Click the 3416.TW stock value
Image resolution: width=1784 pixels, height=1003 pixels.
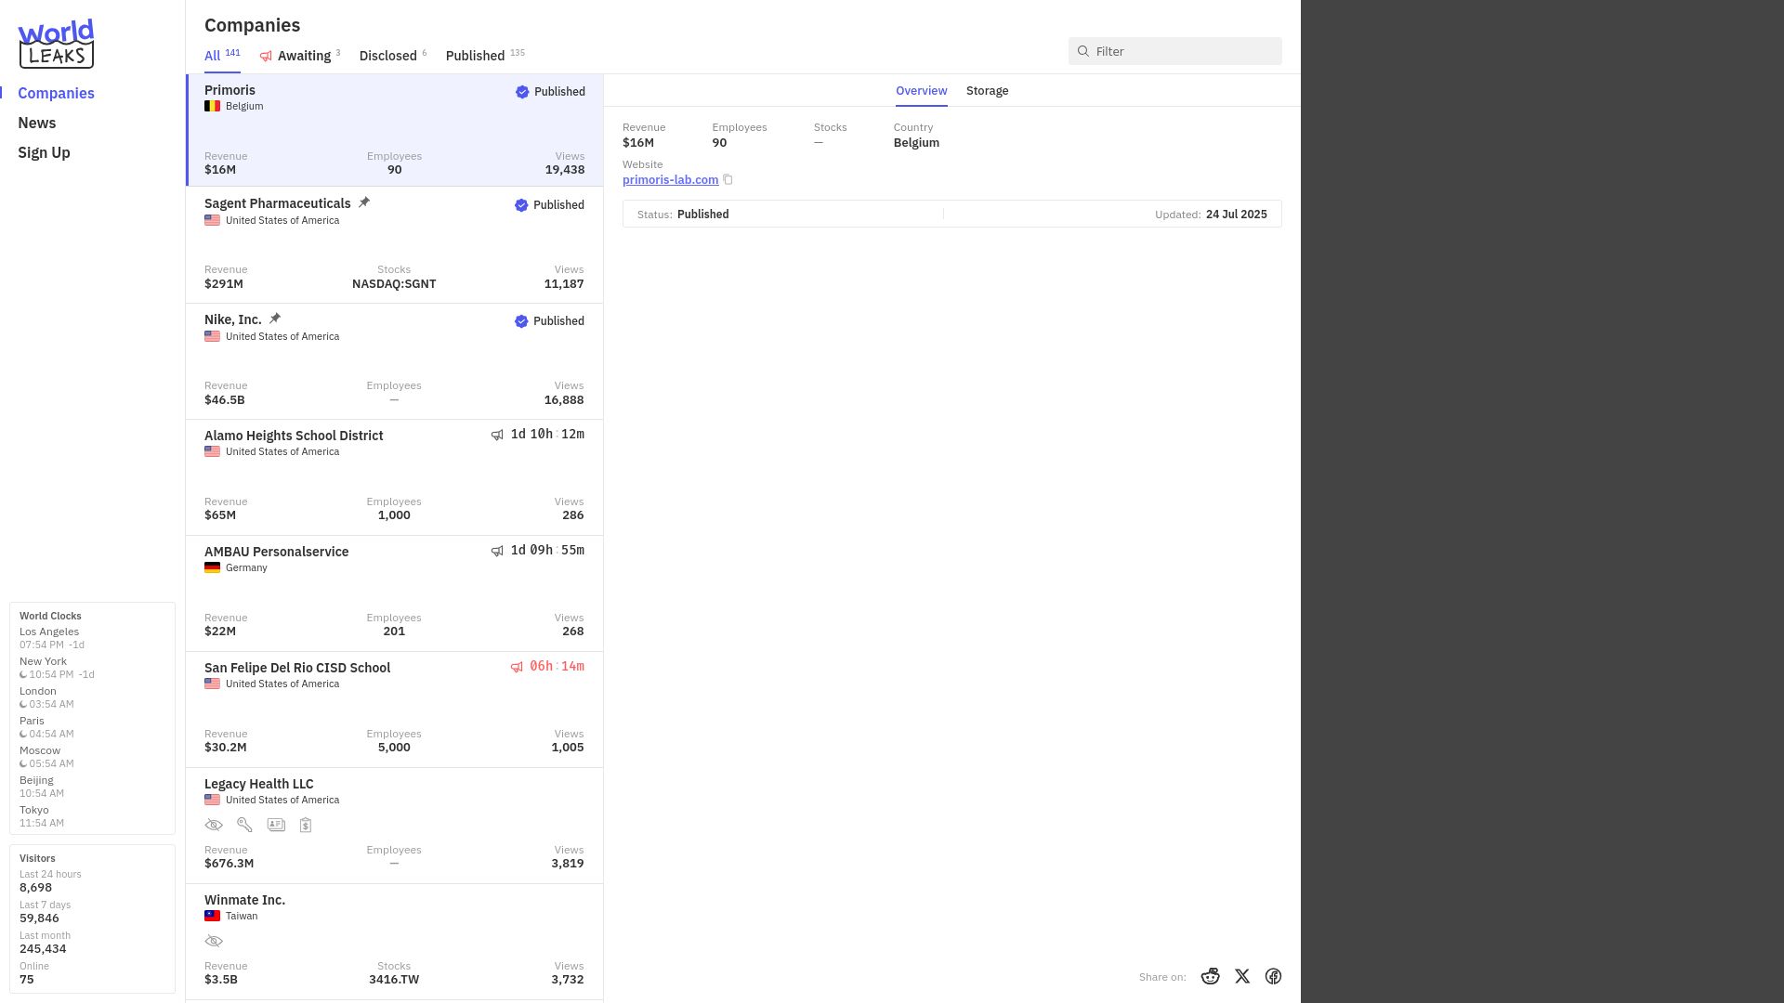(394, 980)
